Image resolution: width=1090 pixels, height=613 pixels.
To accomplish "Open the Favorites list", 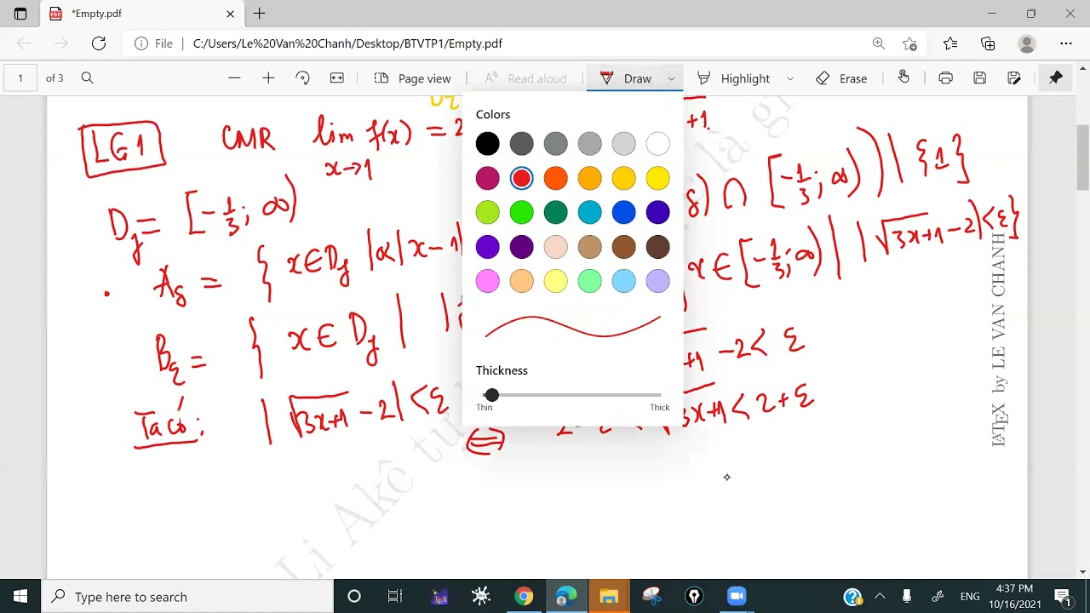I will coord(950,43).
